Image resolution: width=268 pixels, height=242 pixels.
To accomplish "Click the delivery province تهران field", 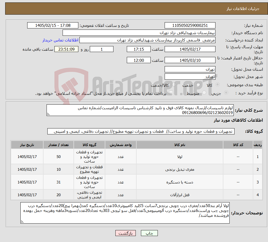I will click(x=190, y=69).
